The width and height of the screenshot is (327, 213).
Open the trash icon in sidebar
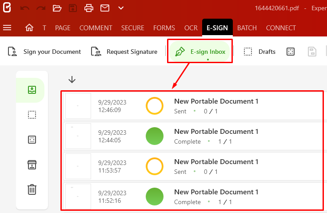click(32, 189)
